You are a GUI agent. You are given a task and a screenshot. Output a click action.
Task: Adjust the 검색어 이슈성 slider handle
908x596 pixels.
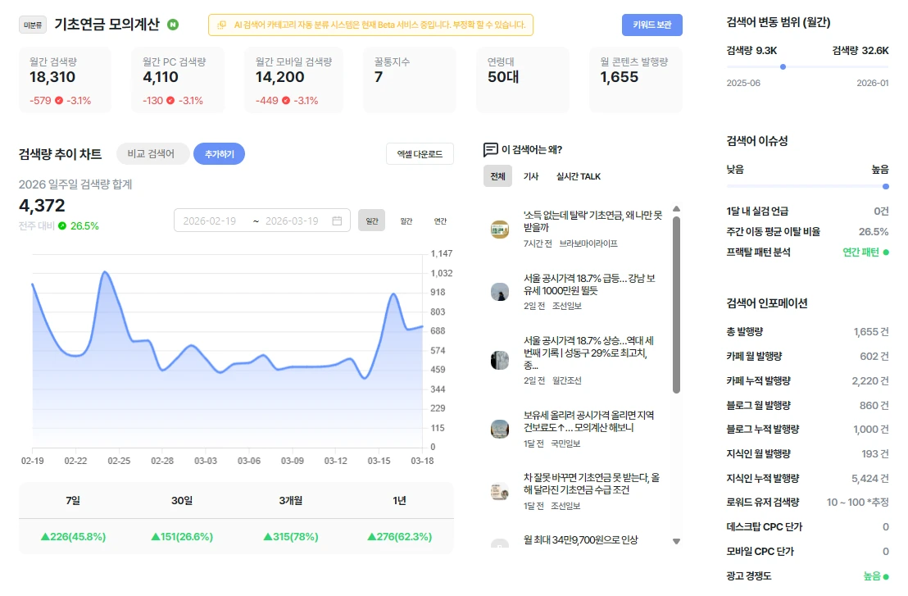pyautogui.click(x=885, y=186)
